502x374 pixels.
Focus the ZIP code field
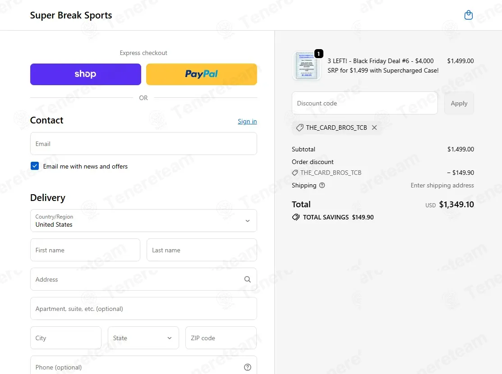tap(221, 338)
